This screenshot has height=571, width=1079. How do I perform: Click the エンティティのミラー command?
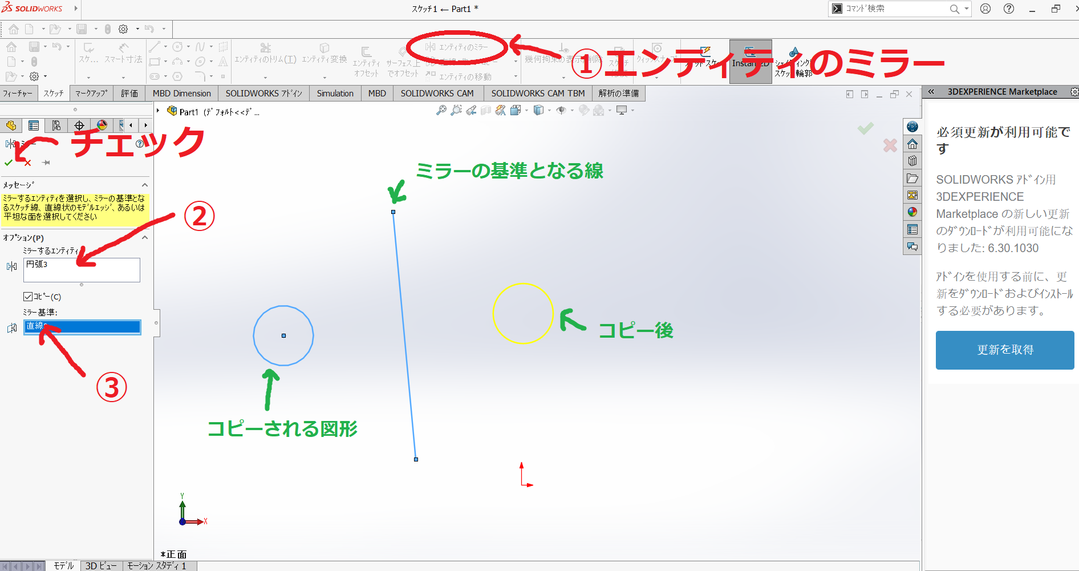(457, 47)
